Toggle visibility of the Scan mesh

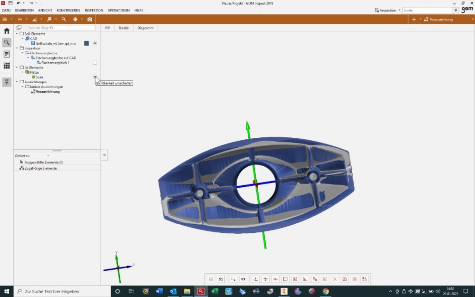95,77
